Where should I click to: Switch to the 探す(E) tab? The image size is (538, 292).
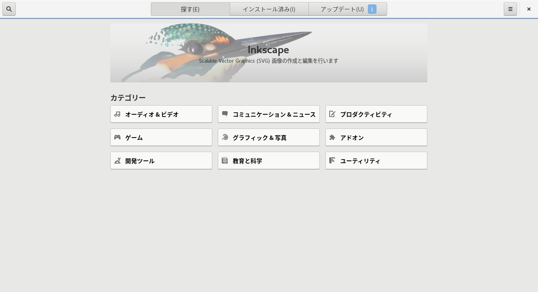190,9
